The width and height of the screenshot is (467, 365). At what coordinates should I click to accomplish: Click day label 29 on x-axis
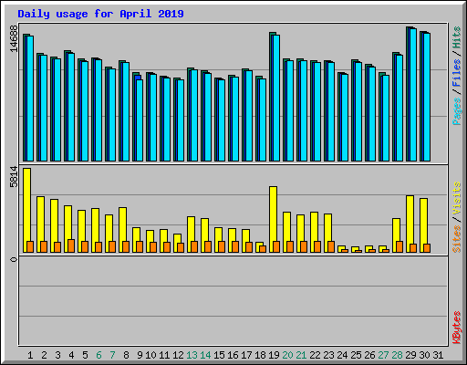(410, 355)
